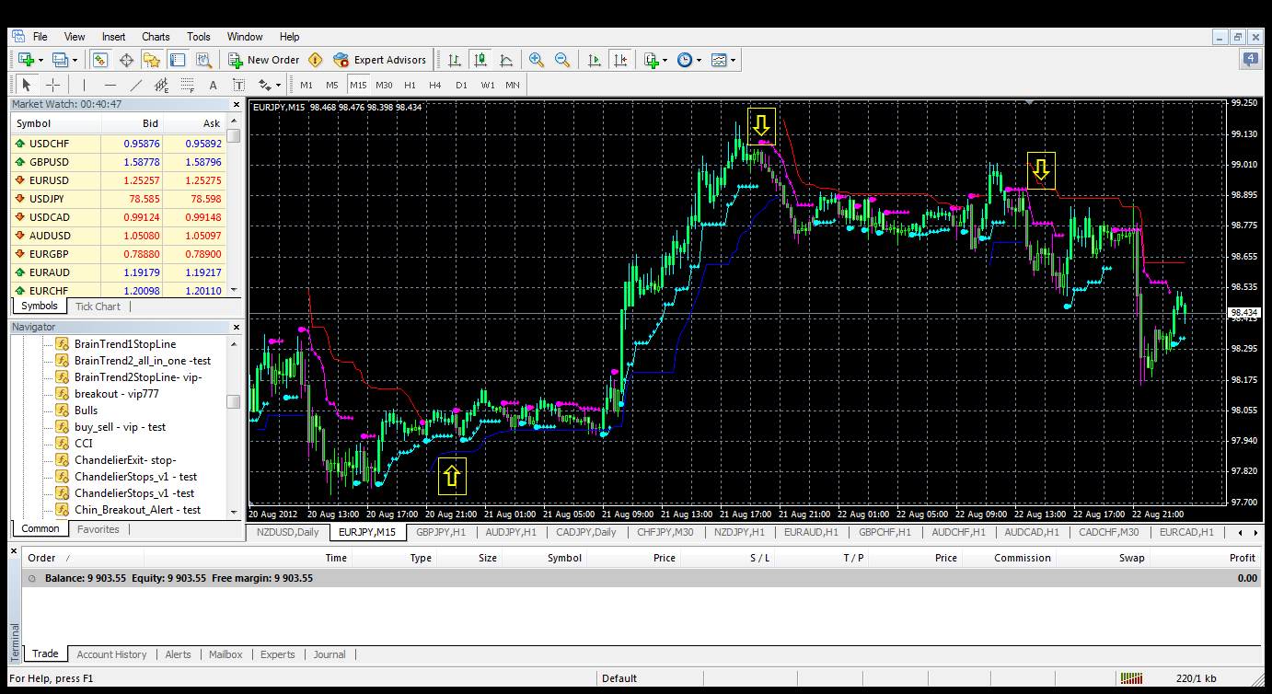The width and height of the screenshot is (1272, 694).
Task: Open a new chart window
Action: 25,60
